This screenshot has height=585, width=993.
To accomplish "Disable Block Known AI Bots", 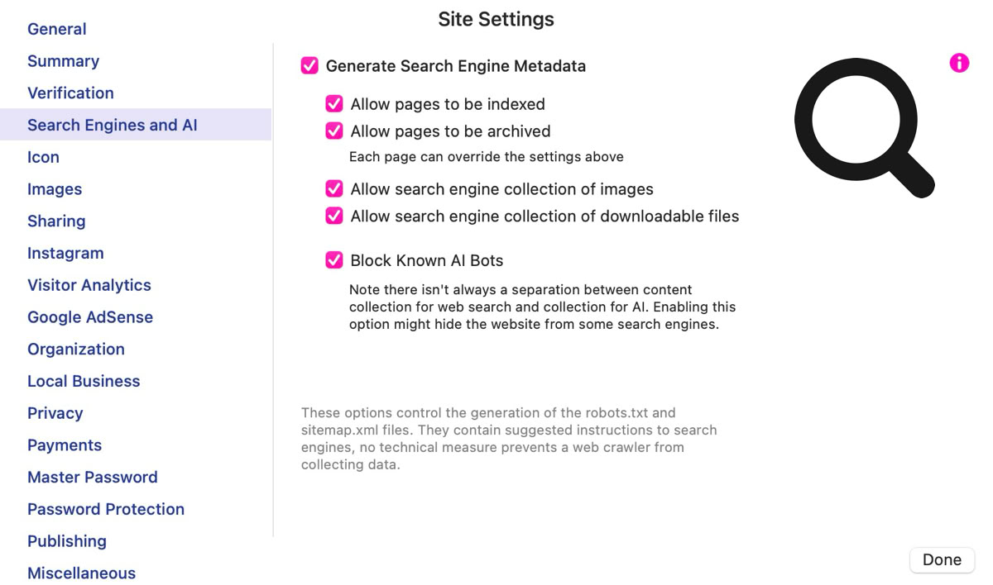I will click(x=334, y=261).
